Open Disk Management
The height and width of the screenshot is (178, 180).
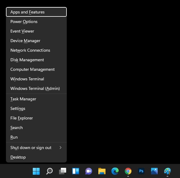pyautogui.click(x=36, y=60)
